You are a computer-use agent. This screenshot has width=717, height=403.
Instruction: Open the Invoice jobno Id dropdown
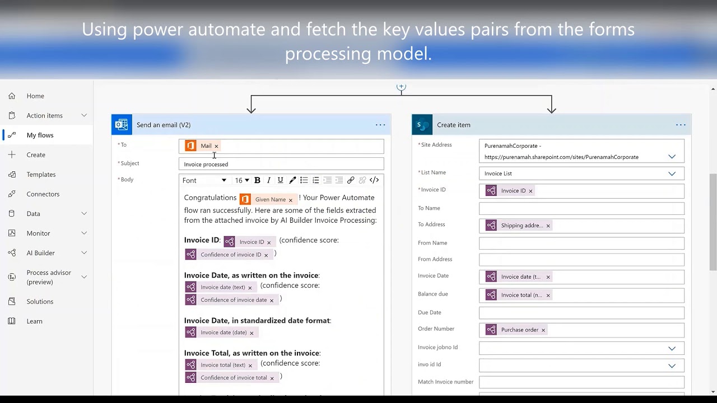coord(672,348)
